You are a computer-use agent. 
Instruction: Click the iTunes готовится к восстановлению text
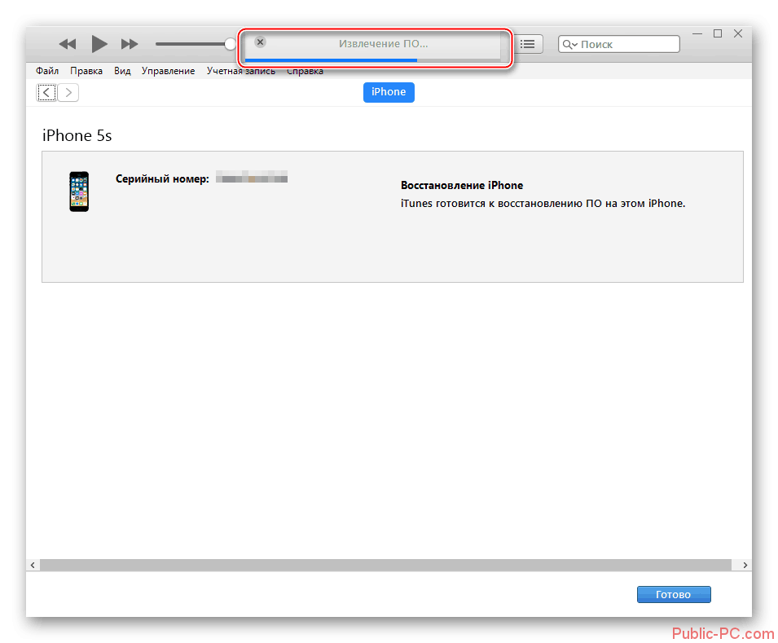(543, 204)
